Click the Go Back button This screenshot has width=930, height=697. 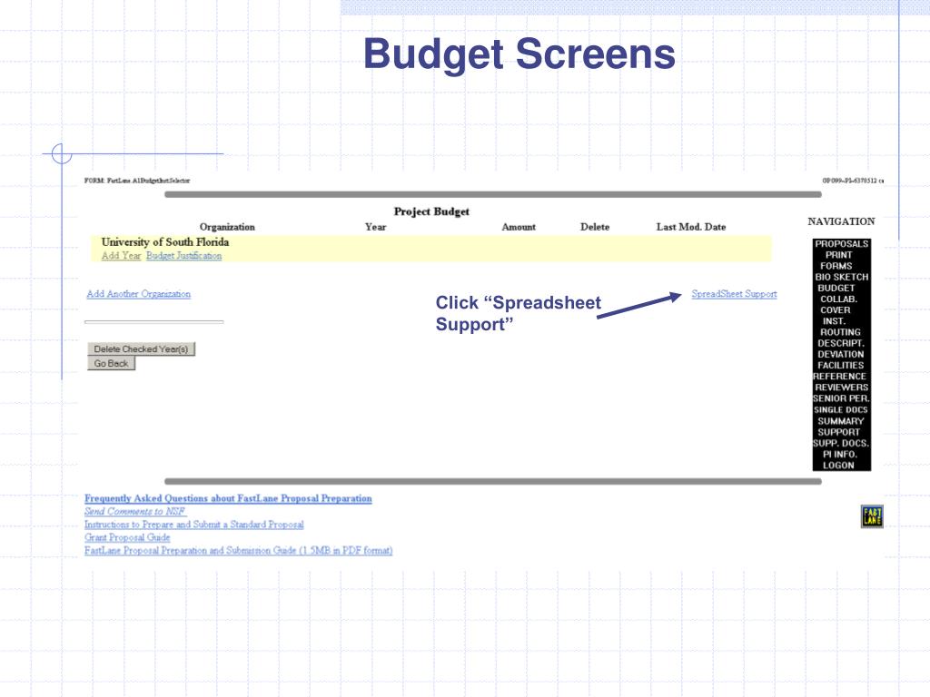coord(112,363)
